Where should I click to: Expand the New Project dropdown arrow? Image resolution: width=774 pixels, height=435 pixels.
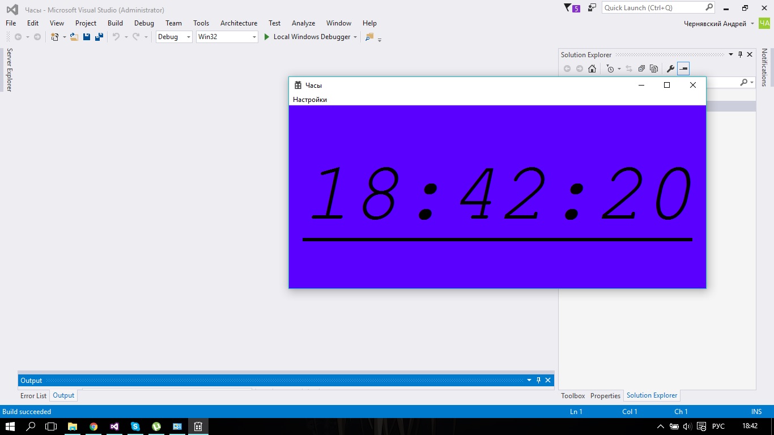64,37
